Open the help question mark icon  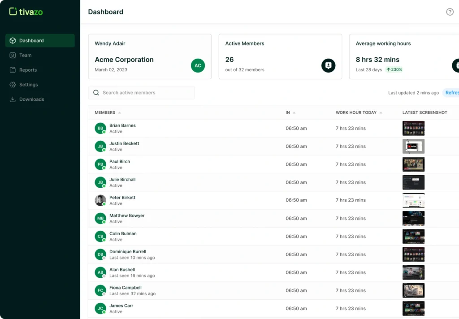coord(450,12)
